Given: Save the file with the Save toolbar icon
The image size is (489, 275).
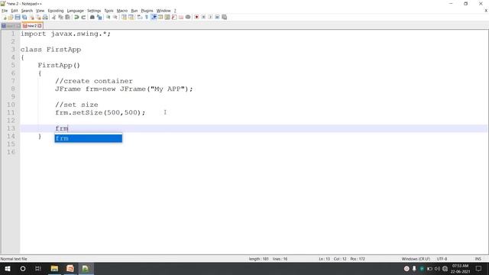Looking at the screenshot, I should click(x=18, y=18).
